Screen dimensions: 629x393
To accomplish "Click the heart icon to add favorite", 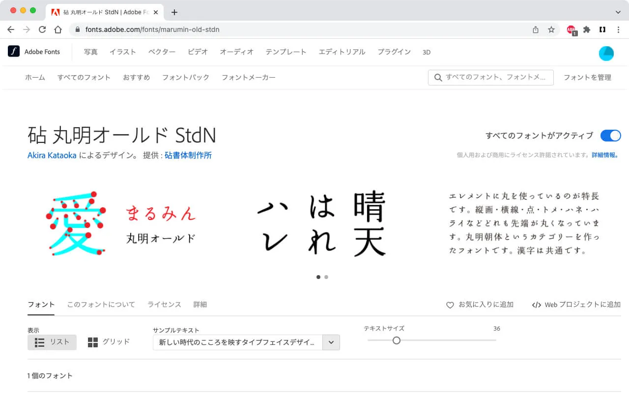I will [x=450, y=305].
